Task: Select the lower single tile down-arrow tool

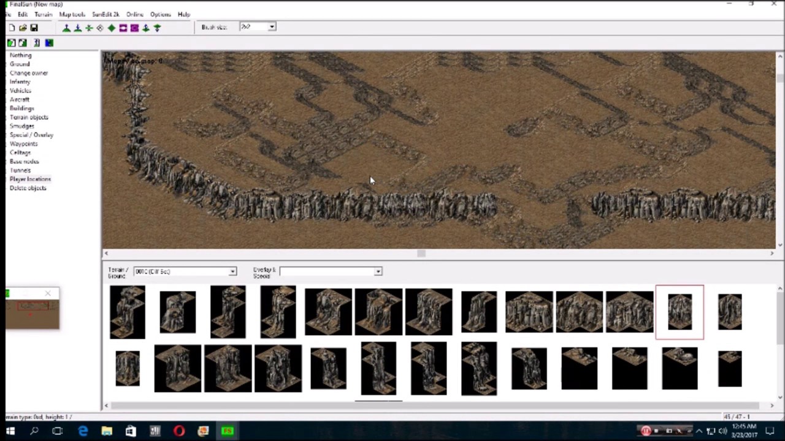Action: 157,28
